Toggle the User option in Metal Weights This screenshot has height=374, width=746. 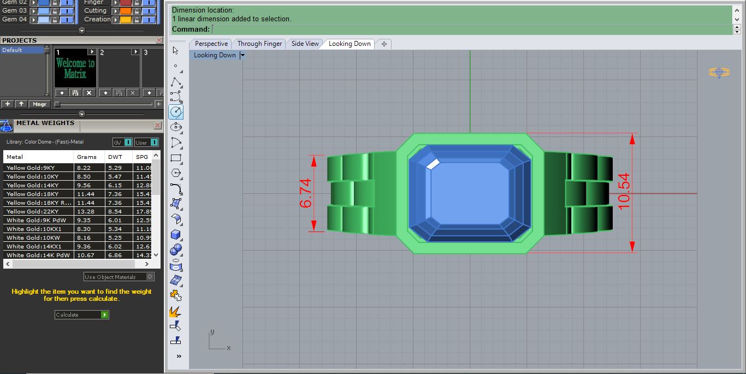(x=146, y=143)
